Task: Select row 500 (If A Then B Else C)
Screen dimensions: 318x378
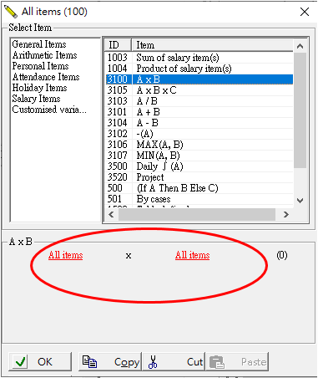Action: tap(199, 188)
